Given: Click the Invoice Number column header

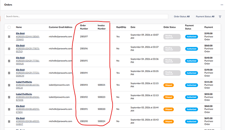Looking at the screenshot, I should [x=102, y=27].
